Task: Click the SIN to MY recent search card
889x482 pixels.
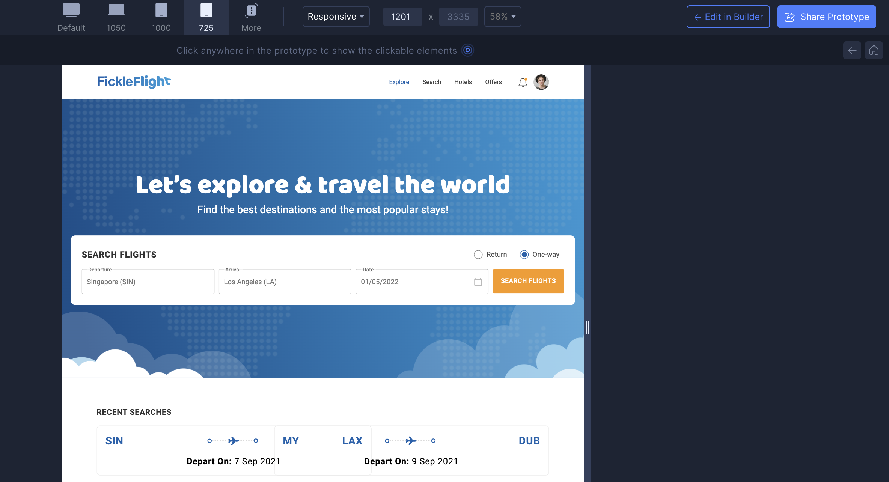Action: [185, 450]
